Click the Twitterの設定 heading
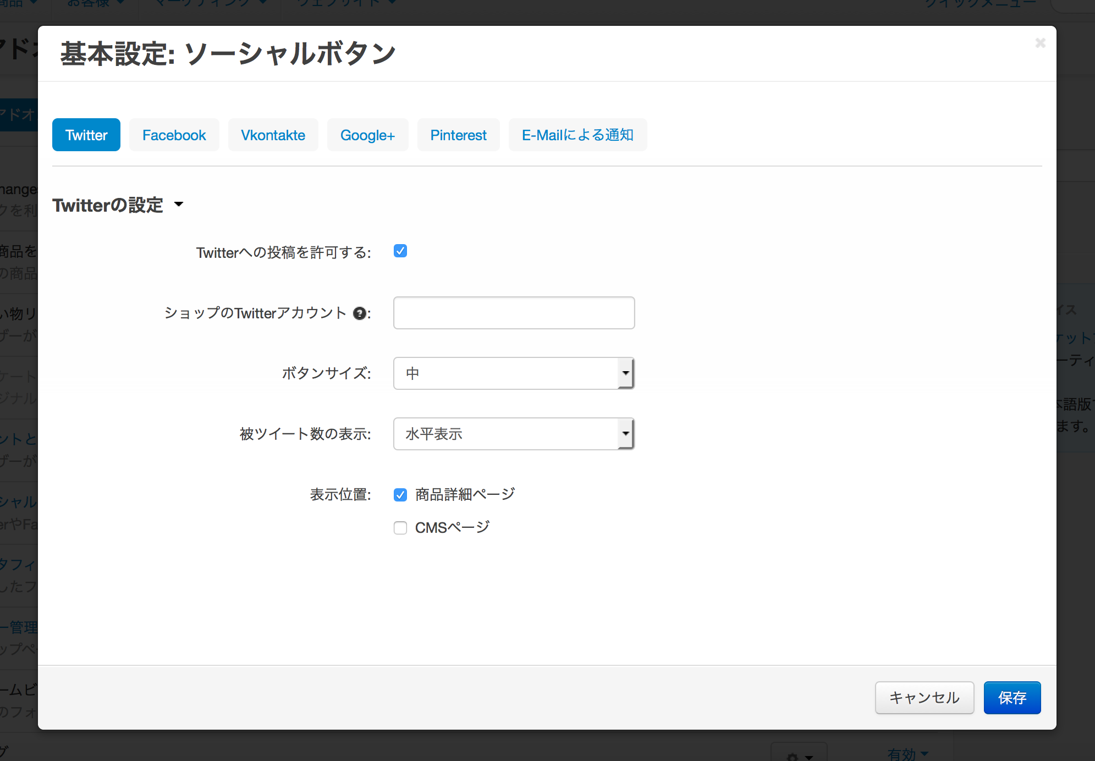The width and height of the screenshot is (1095, 761). (x=108, y=205)
